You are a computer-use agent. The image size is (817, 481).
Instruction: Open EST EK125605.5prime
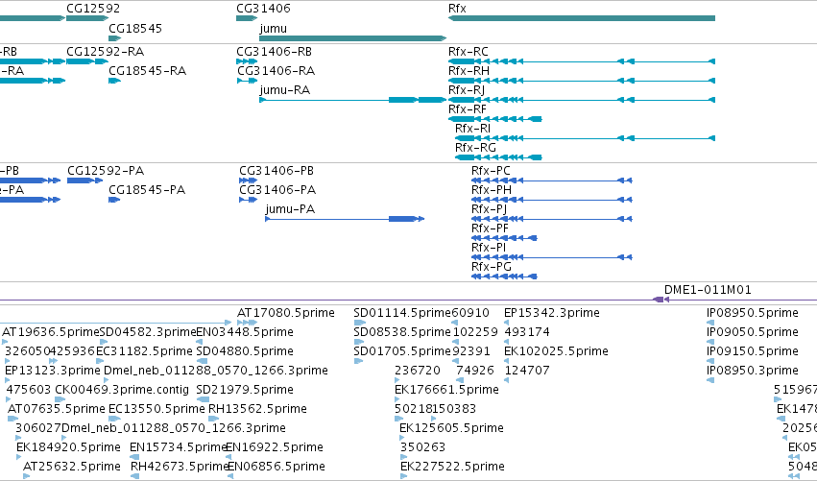tap(451, 428)
